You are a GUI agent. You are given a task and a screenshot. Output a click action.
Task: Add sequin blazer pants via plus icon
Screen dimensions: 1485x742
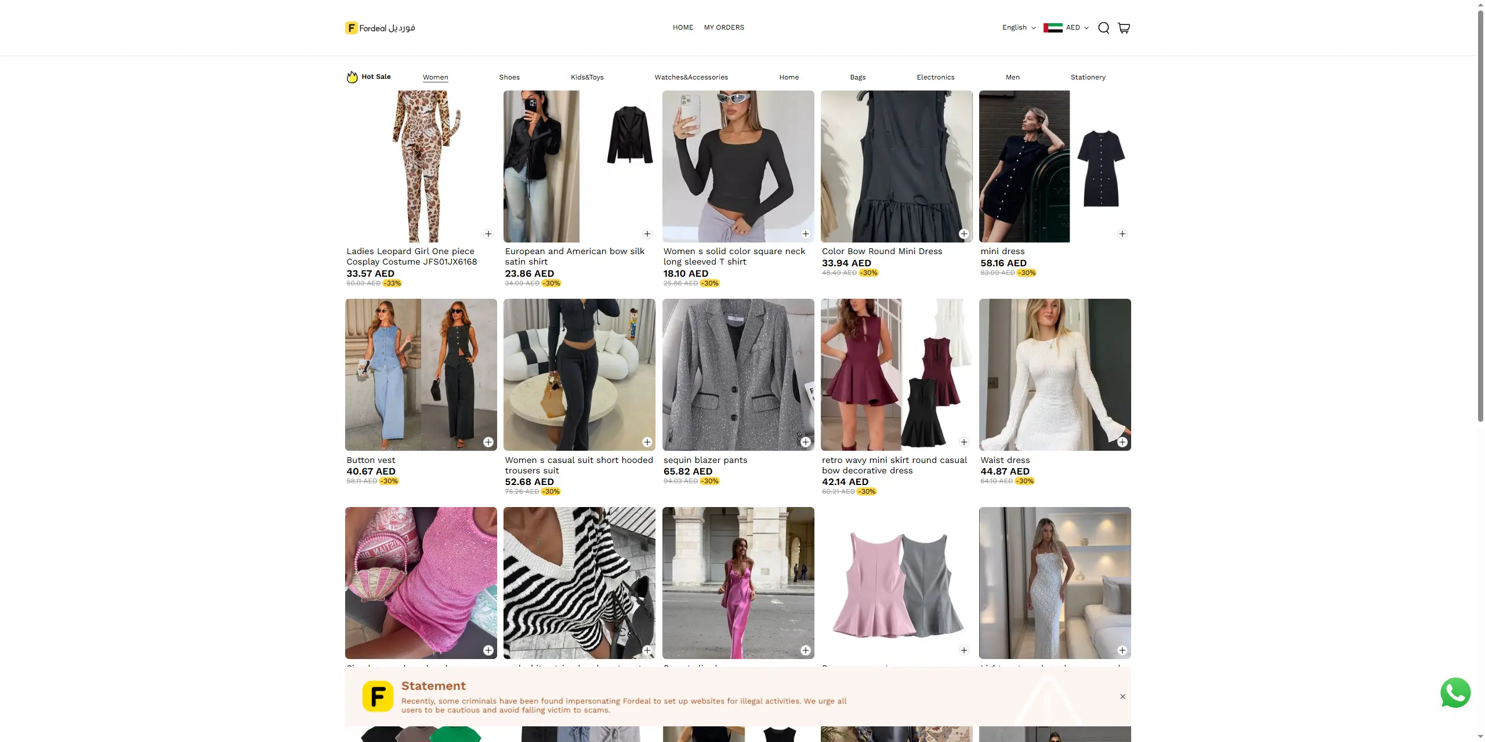pyautogui.click(x=806, y=442)
